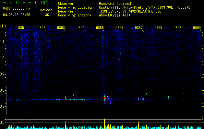Click the kHz axis unit label

click(x=3, y=26)
